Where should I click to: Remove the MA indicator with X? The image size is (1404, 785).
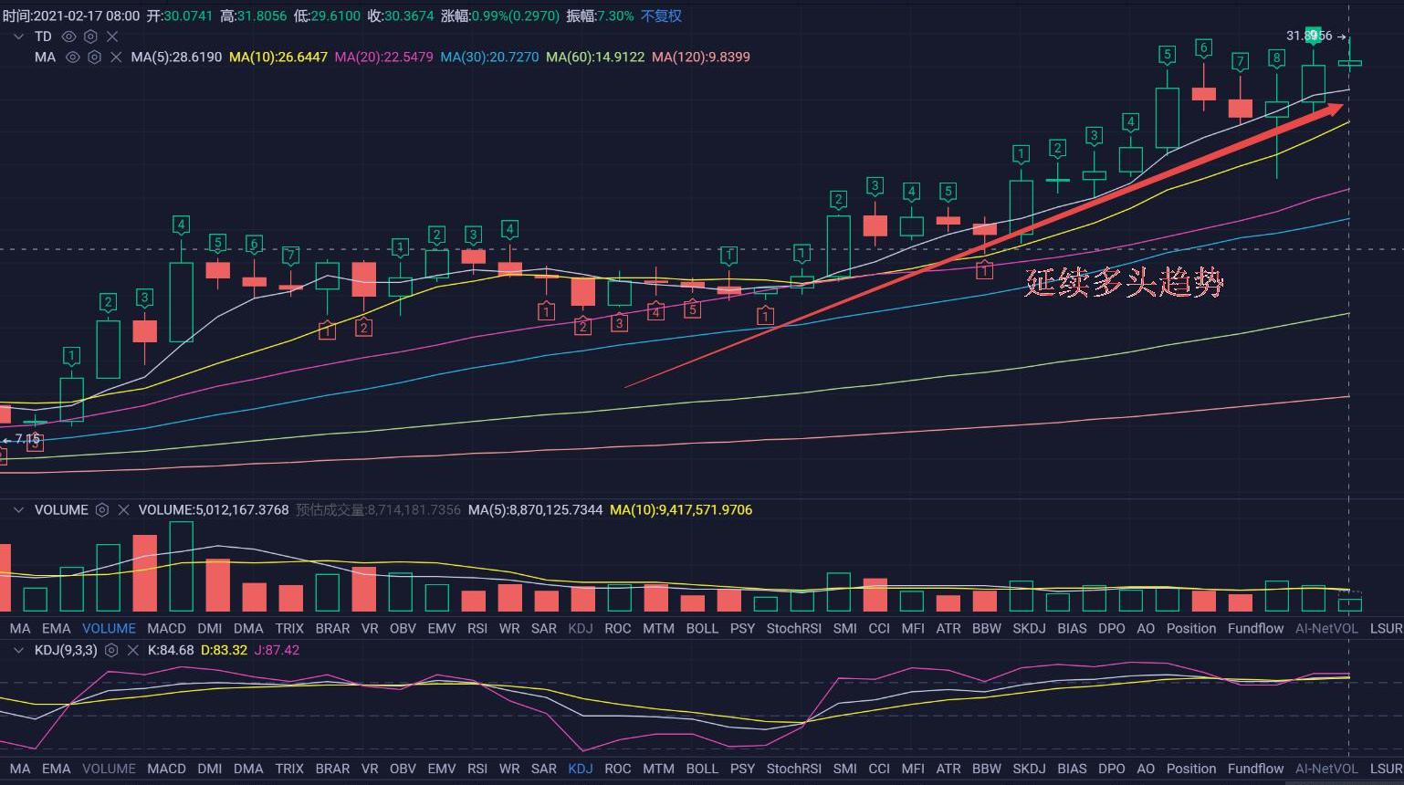pyautogui.click(x=116, y=57)
